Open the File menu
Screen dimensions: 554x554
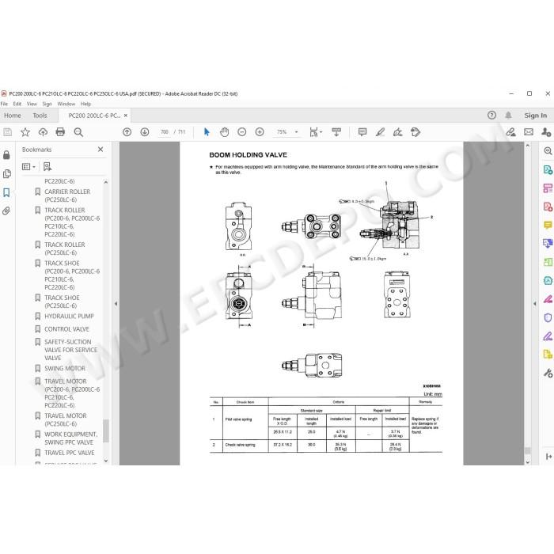[x=4, y=104]
